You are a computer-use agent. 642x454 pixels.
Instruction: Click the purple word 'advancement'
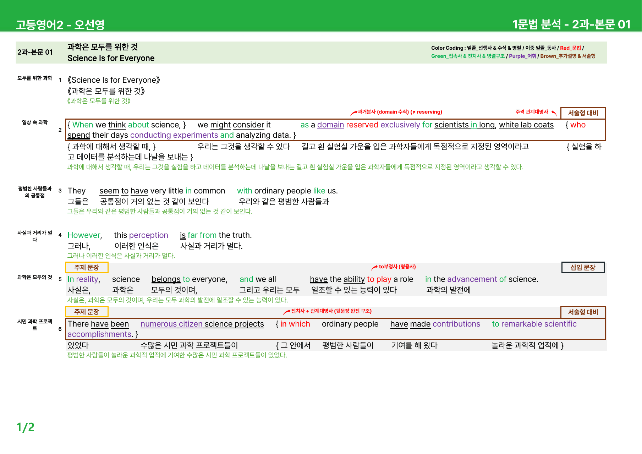(x=472, y=279)
